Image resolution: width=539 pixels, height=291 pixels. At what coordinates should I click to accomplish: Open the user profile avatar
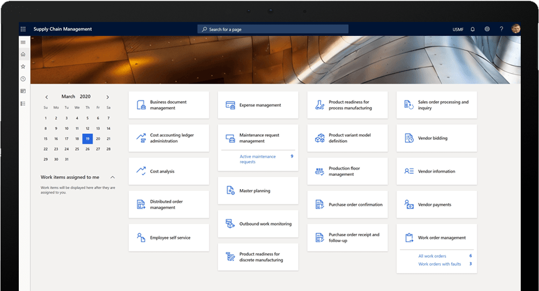pyautogui.click(x=515, y=29)
